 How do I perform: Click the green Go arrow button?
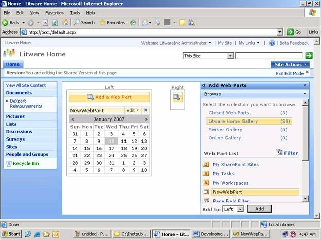290,32
